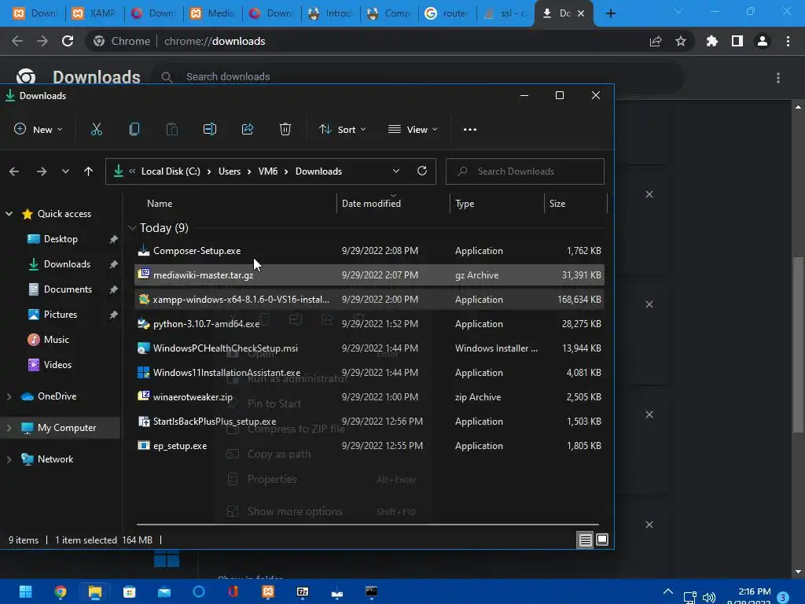
Task: Click the Explorer Back arrow
Action: tap(14, 171)
